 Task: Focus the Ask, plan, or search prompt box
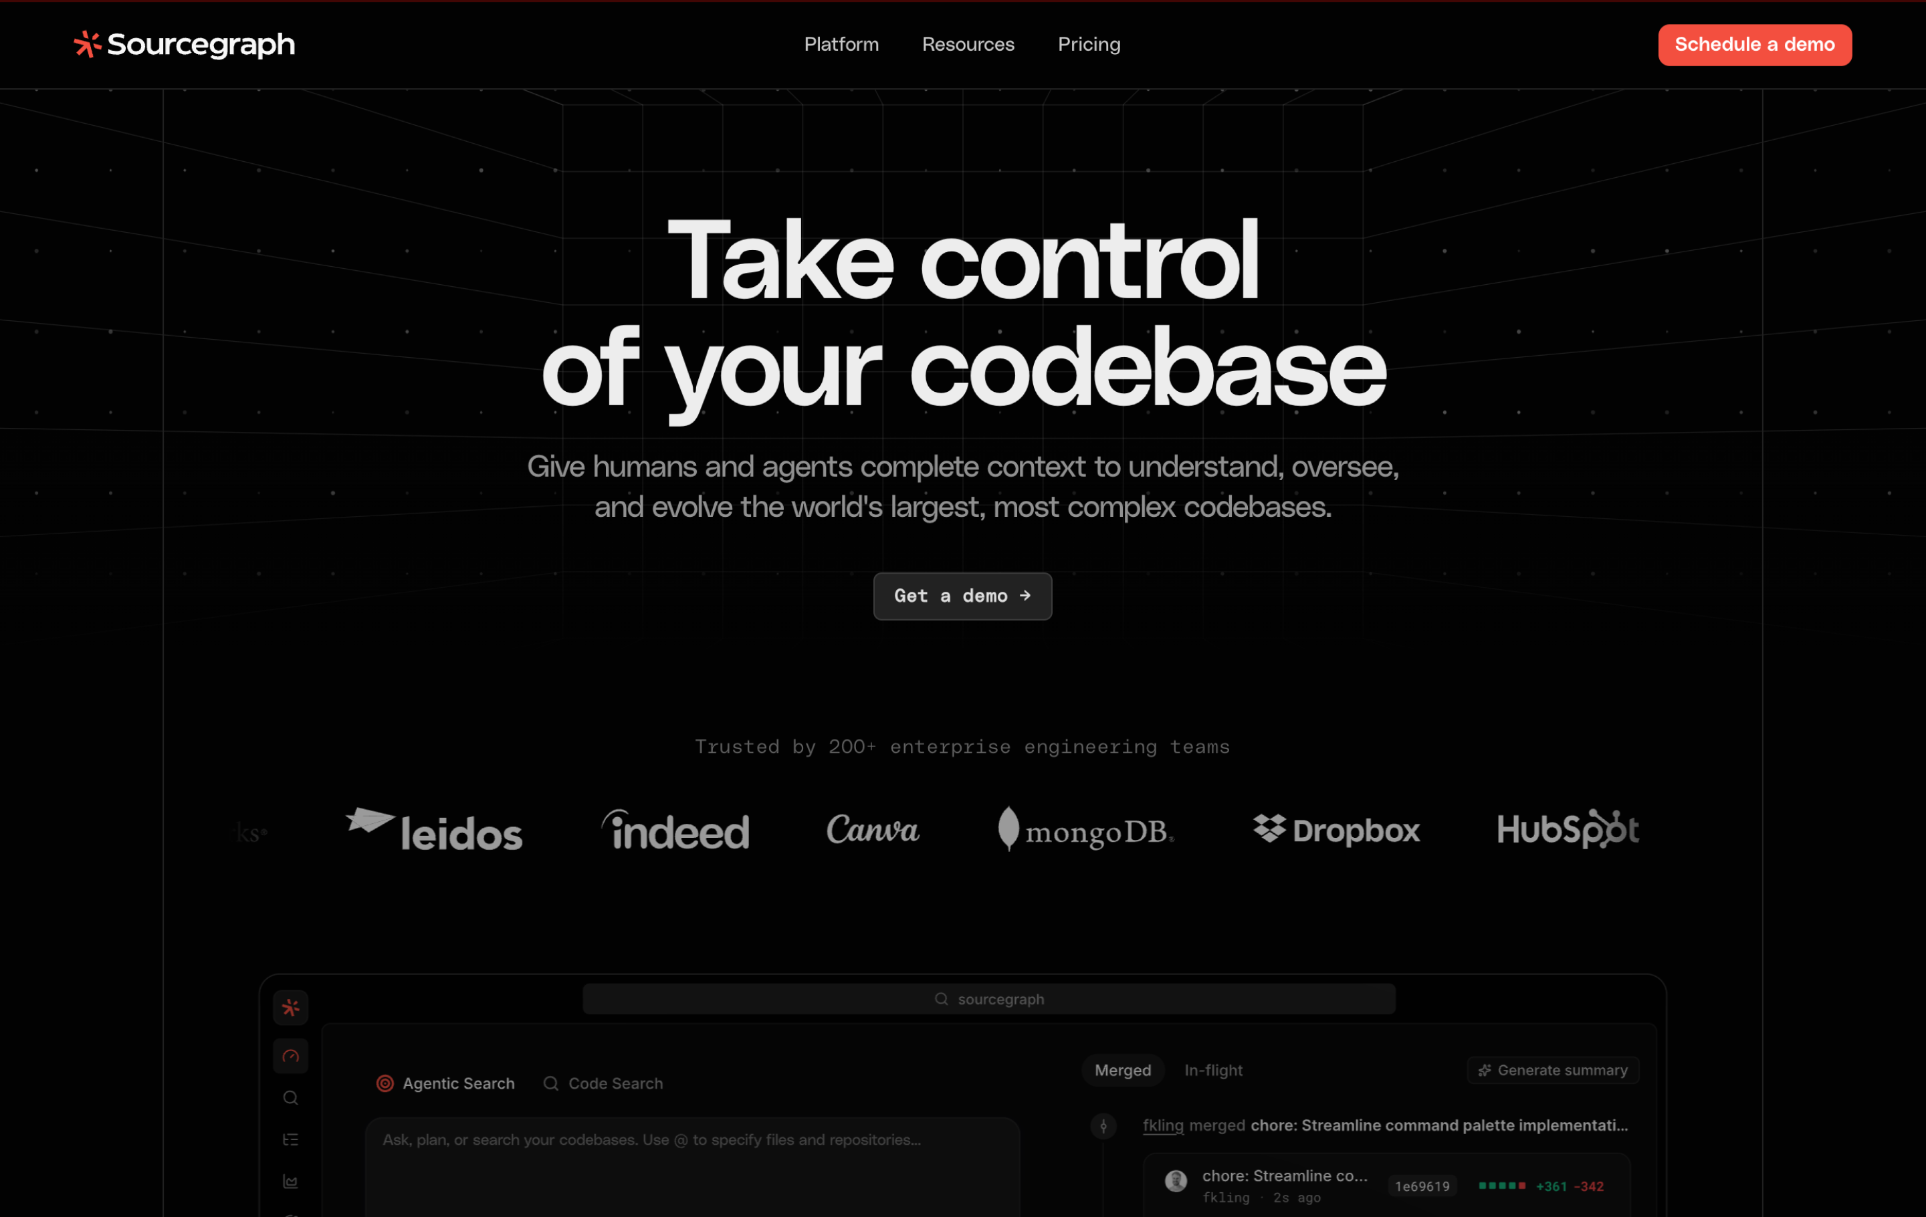click(693, 1168)
